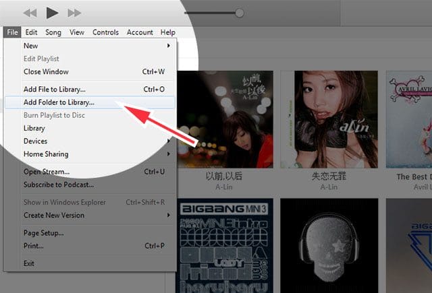
Task: Choose Exit from File menu
Action: click(90, 263)
